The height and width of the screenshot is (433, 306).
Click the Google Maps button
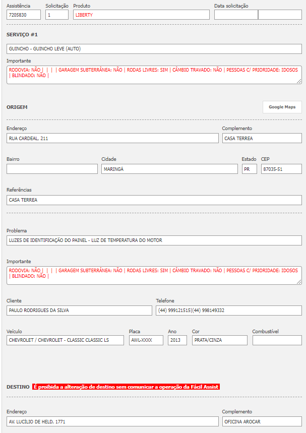(282, 107)
